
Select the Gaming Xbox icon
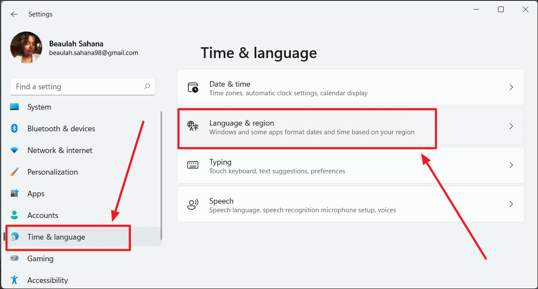pyautogui.click(x=15, y=258)
